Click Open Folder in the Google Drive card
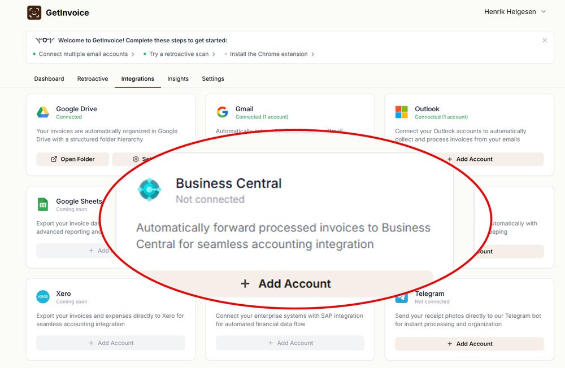Screen dimensions: 565x368 coord(73,159)
